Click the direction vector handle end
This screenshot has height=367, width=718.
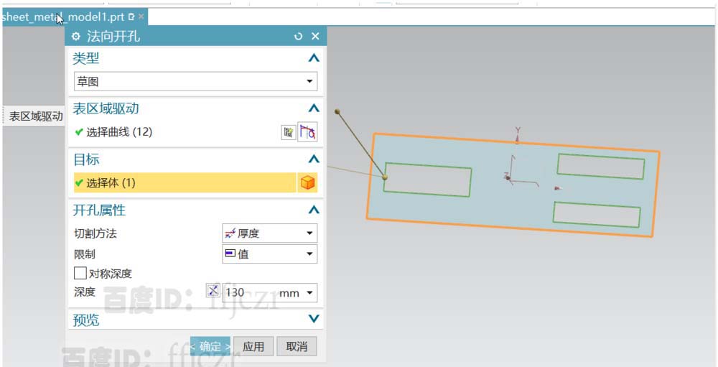pyautogui.click(x=337, y=111)
